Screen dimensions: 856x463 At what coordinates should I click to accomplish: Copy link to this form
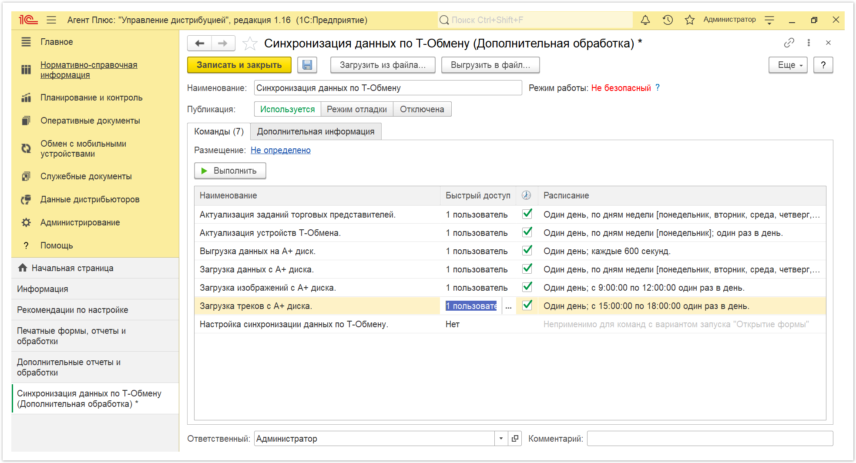coord(789,43)
